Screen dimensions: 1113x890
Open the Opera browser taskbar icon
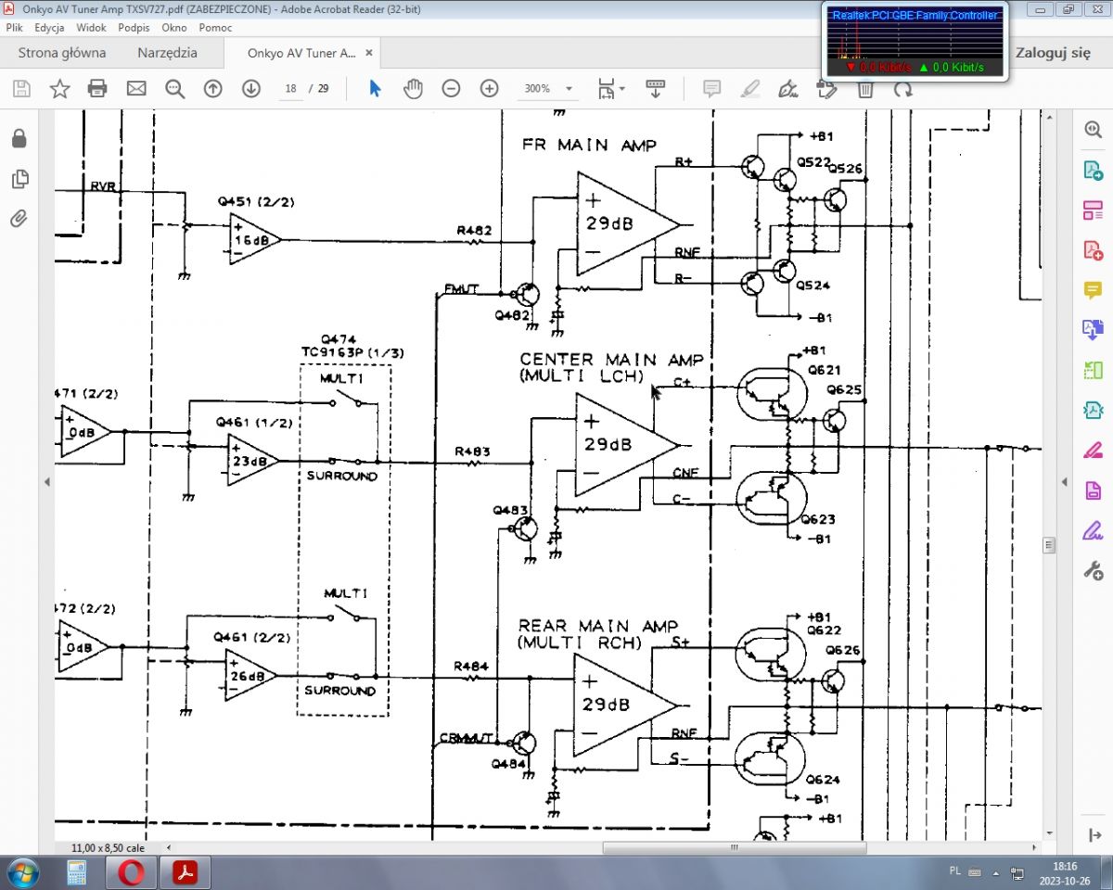[x=131, y=872]
